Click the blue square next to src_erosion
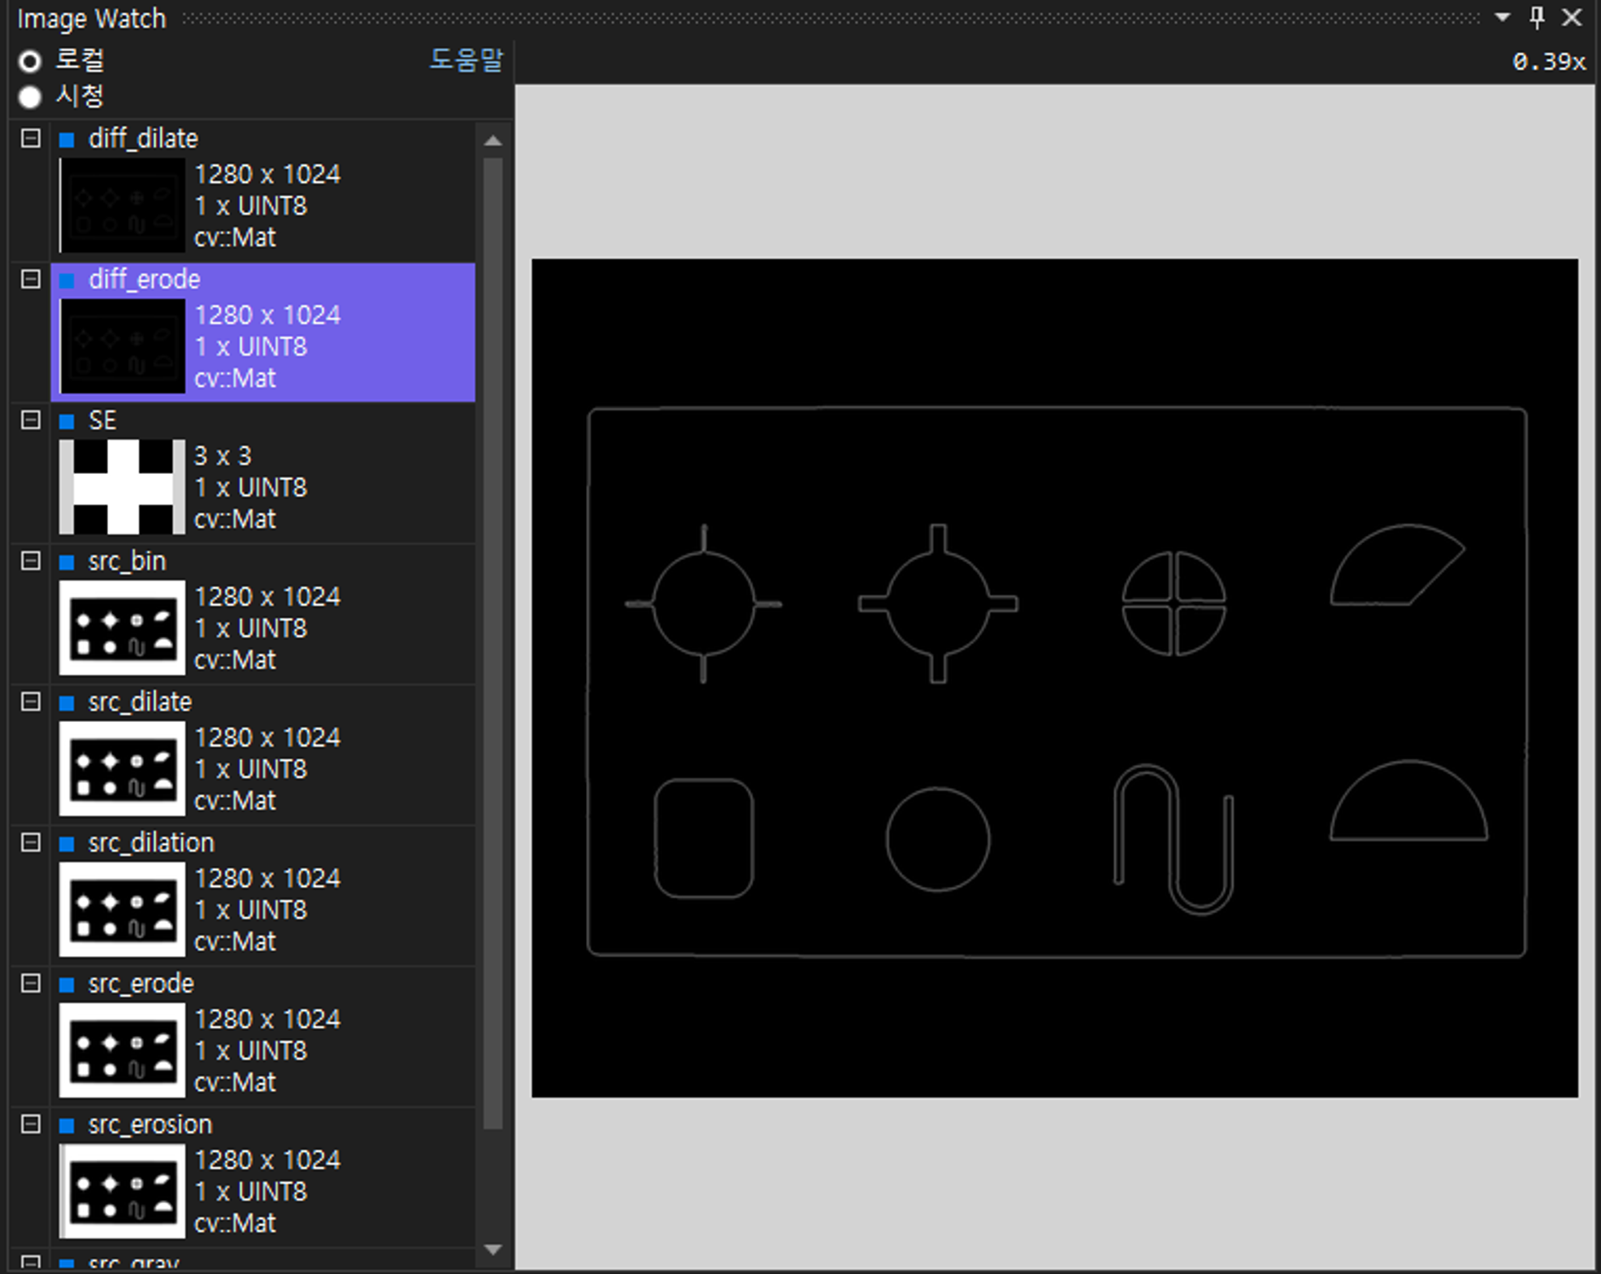 click(x=67, y=1125)
